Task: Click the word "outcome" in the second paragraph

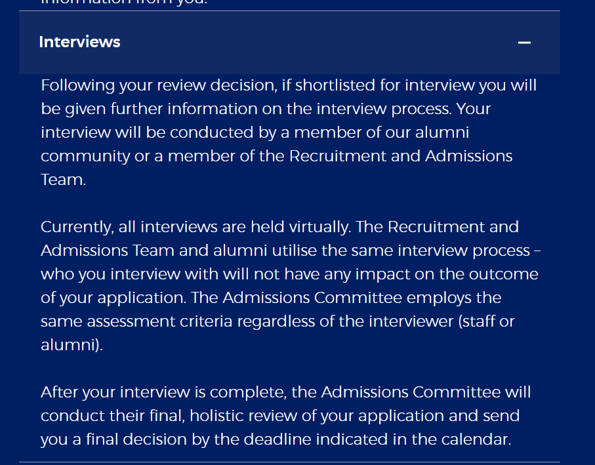Action: click(x=504, y=274)
